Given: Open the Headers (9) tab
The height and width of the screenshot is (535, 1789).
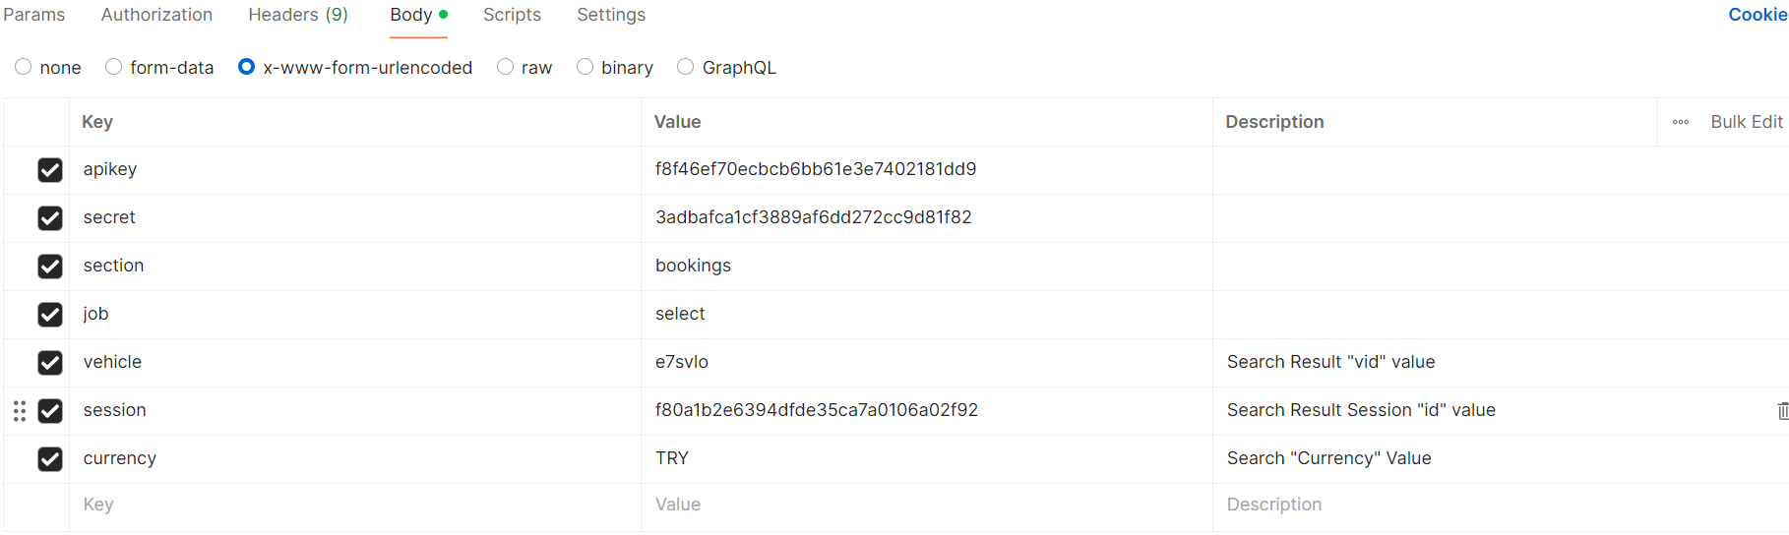Looking at the screenshot, I should 297,15.
